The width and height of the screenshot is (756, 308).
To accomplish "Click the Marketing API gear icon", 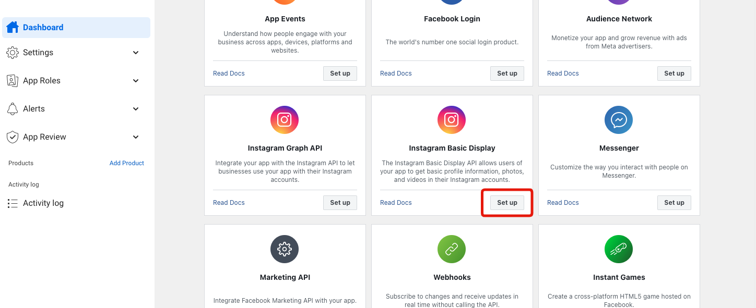I will [285, 249].
